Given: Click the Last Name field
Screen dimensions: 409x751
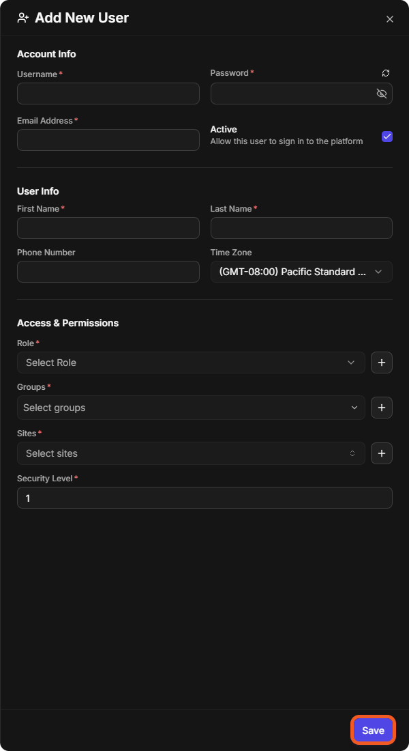Looking at the screenshot, I should click(x=301, y=228).
